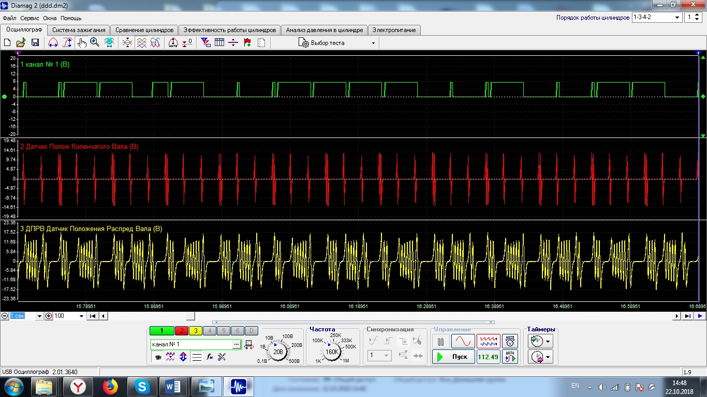
Task: Select red channel 2 button
Action: [181, 331]
